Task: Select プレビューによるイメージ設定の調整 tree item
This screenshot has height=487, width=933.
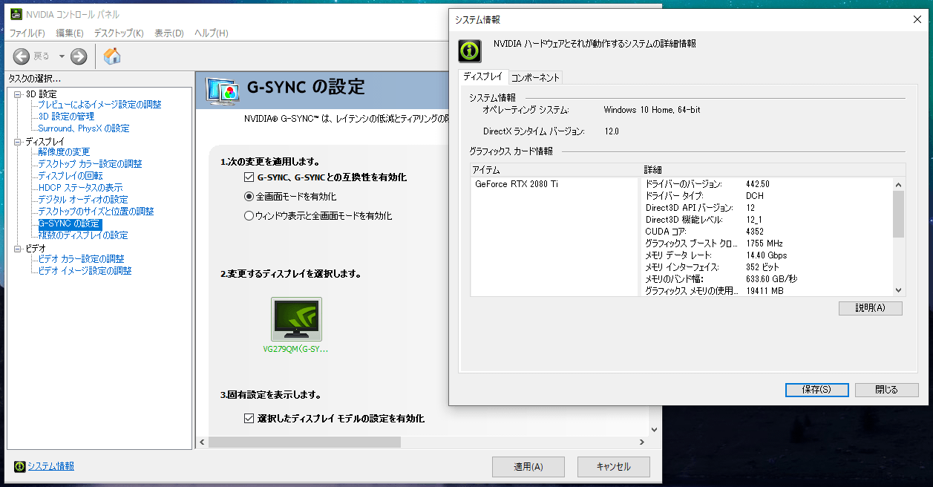Action: 99,105
